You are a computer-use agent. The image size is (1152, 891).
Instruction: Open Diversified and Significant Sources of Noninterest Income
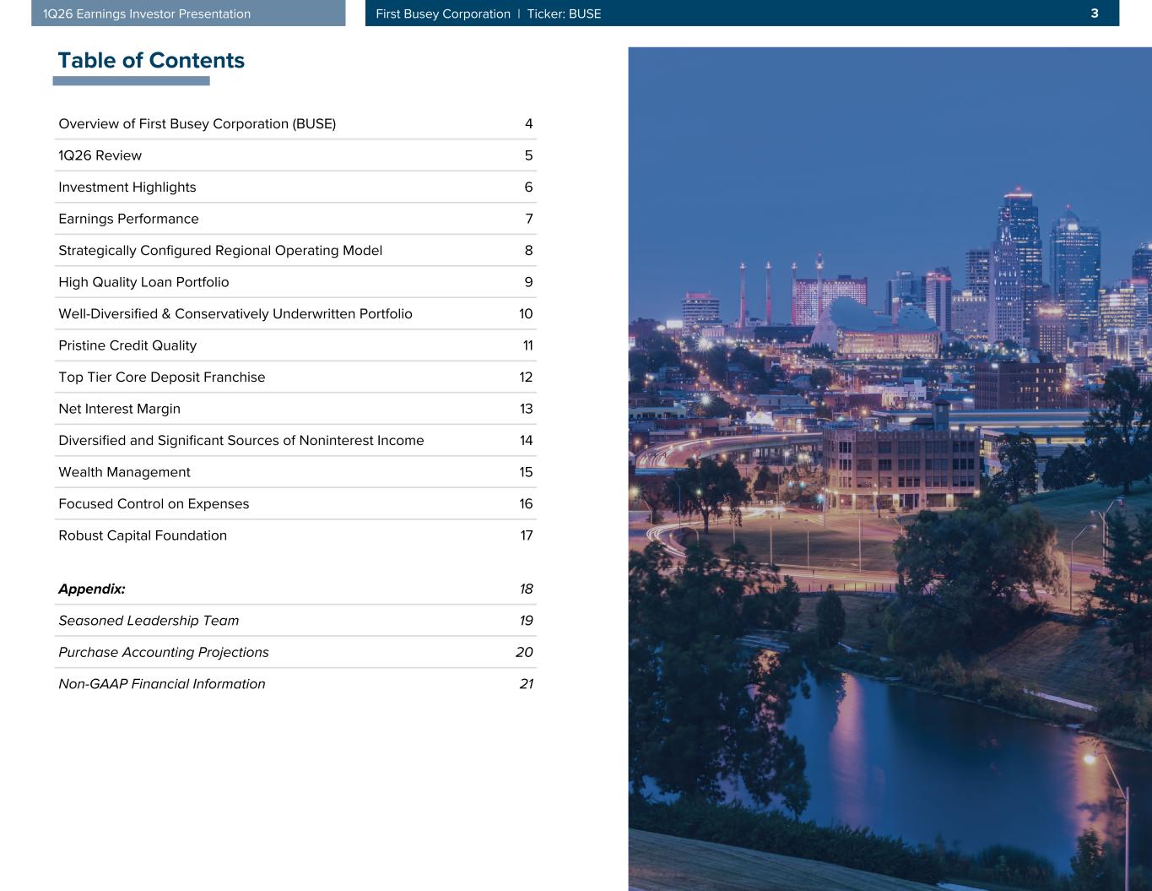(241, 441)
